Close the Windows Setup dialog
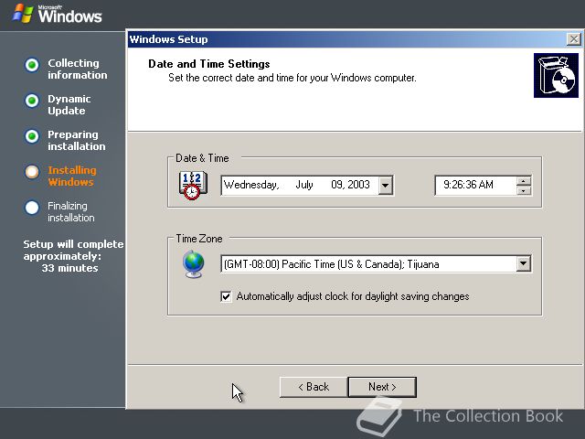The width and height of the screenshot is (585, 439). pyautogui.click(x=573, y=39)
